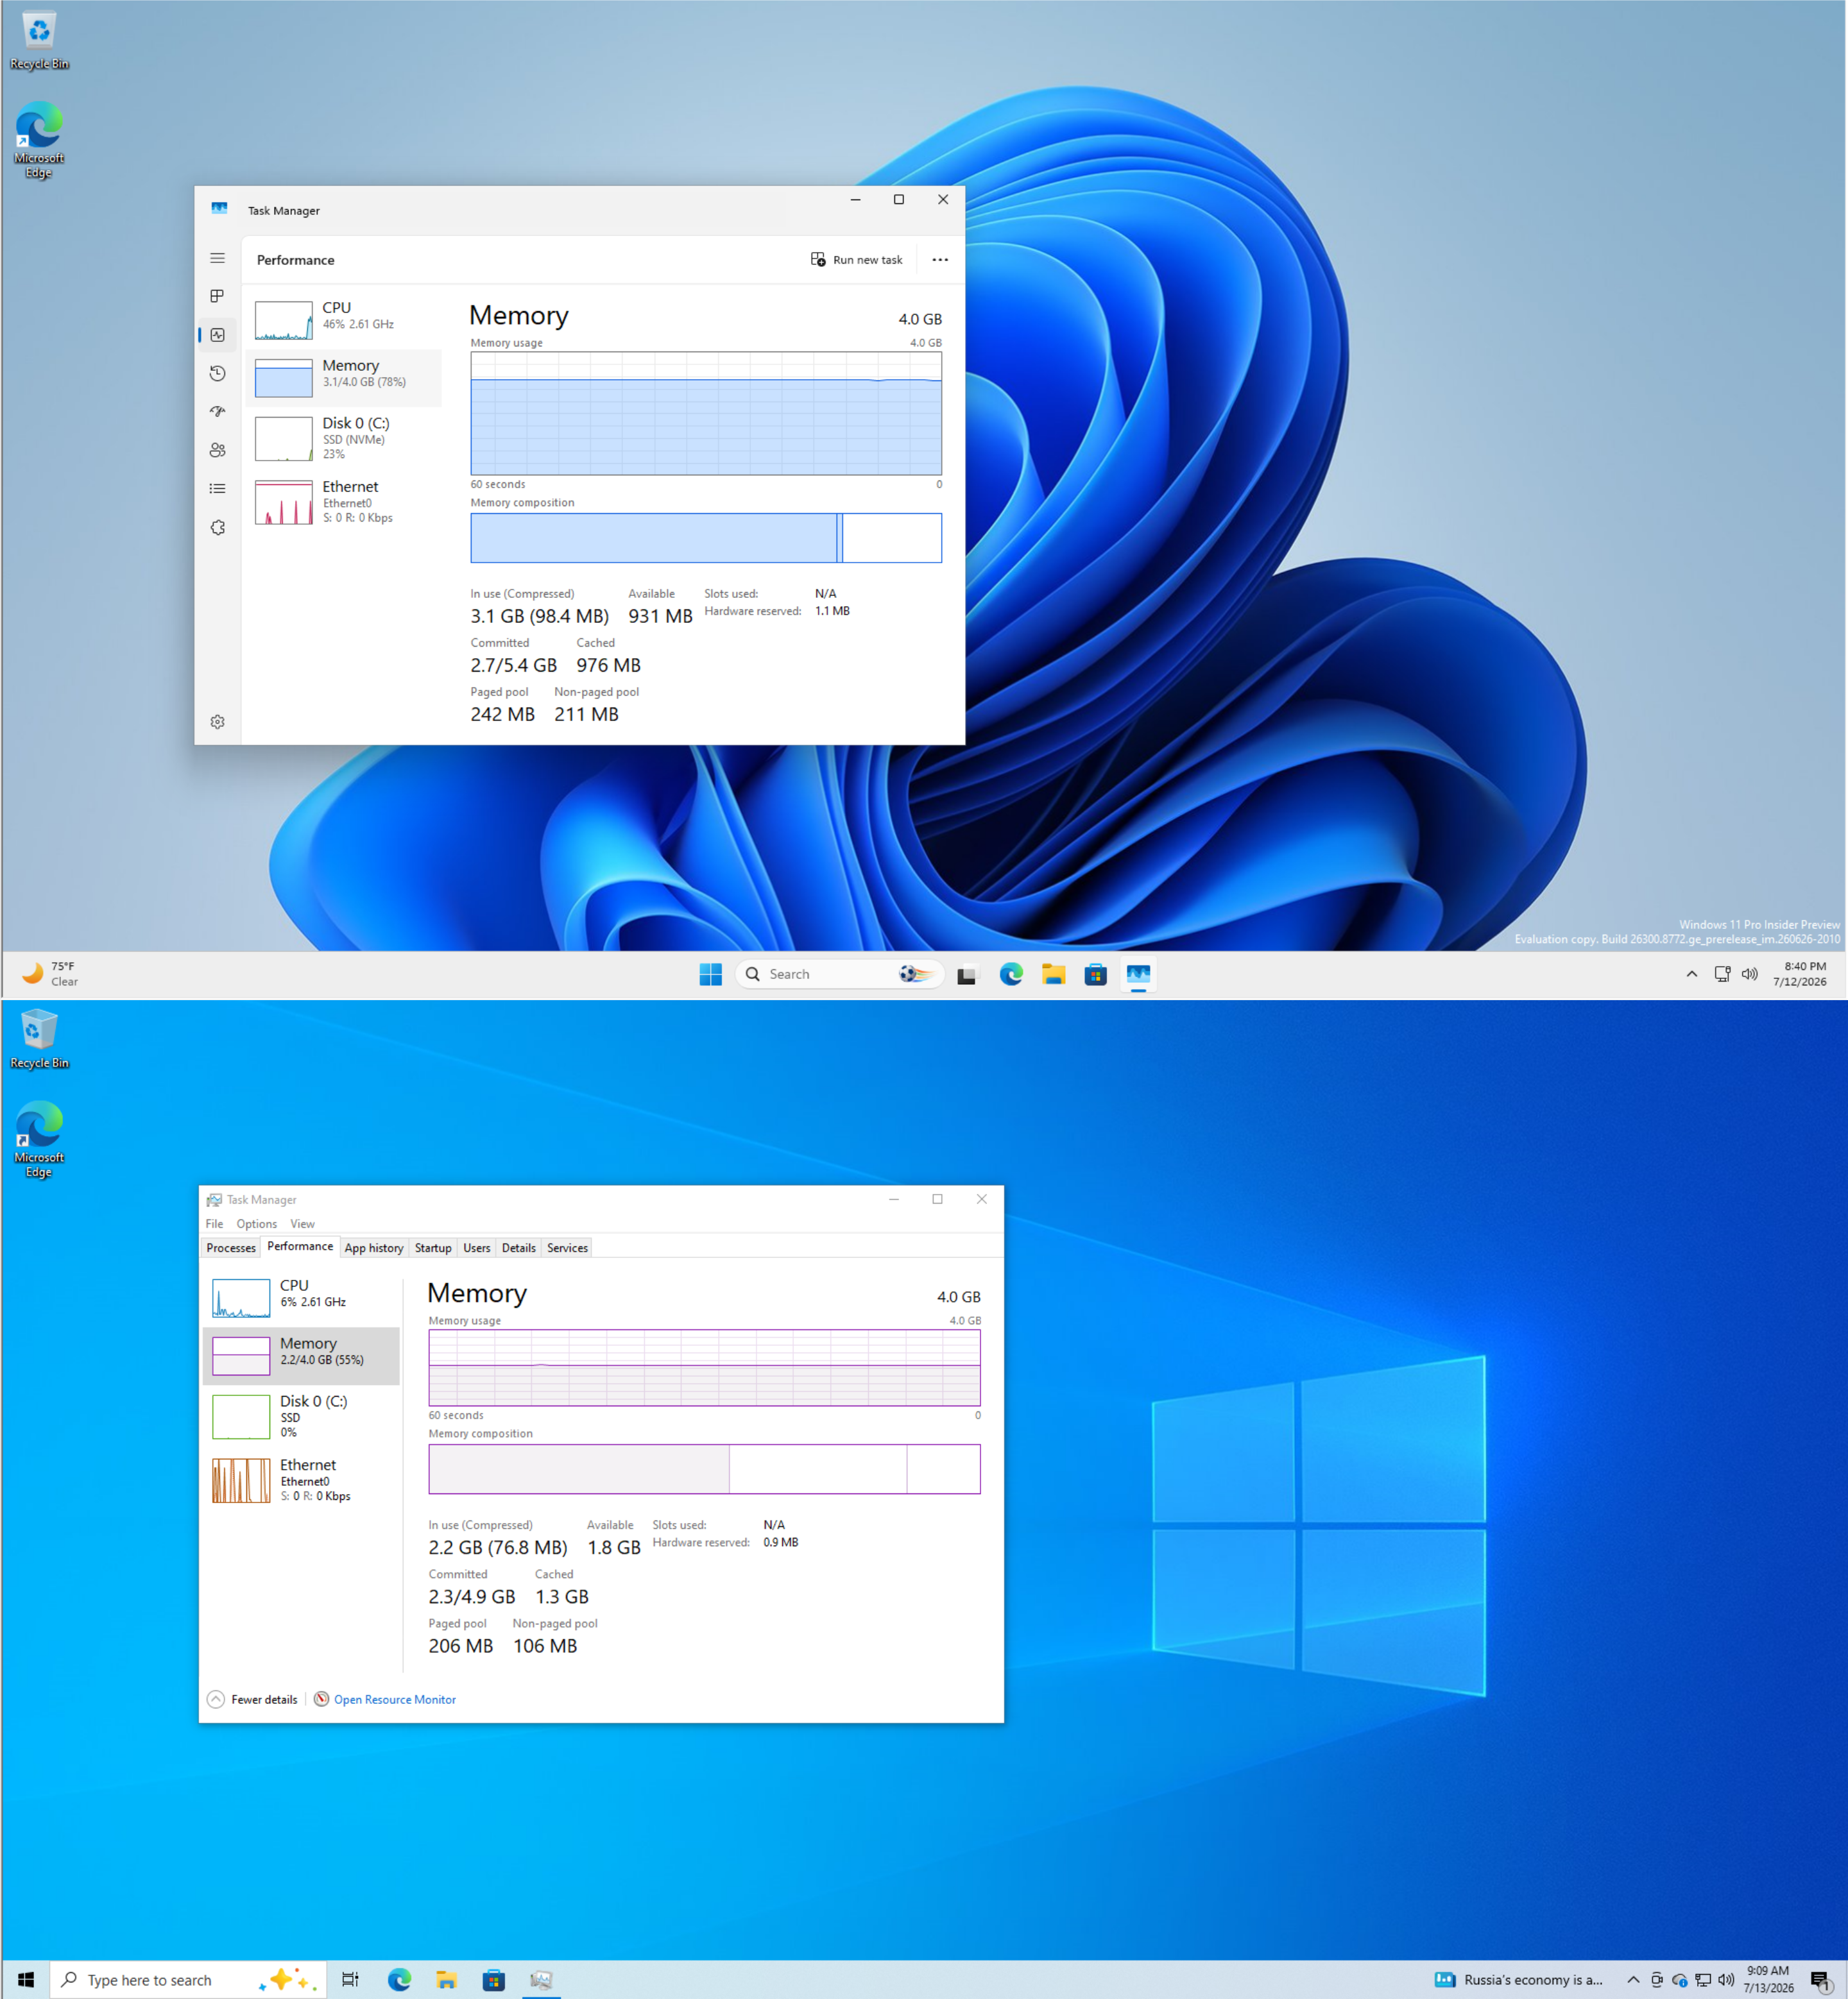
Task: Click the Windows 11 taskbar Search box
Action: (840, 974)
